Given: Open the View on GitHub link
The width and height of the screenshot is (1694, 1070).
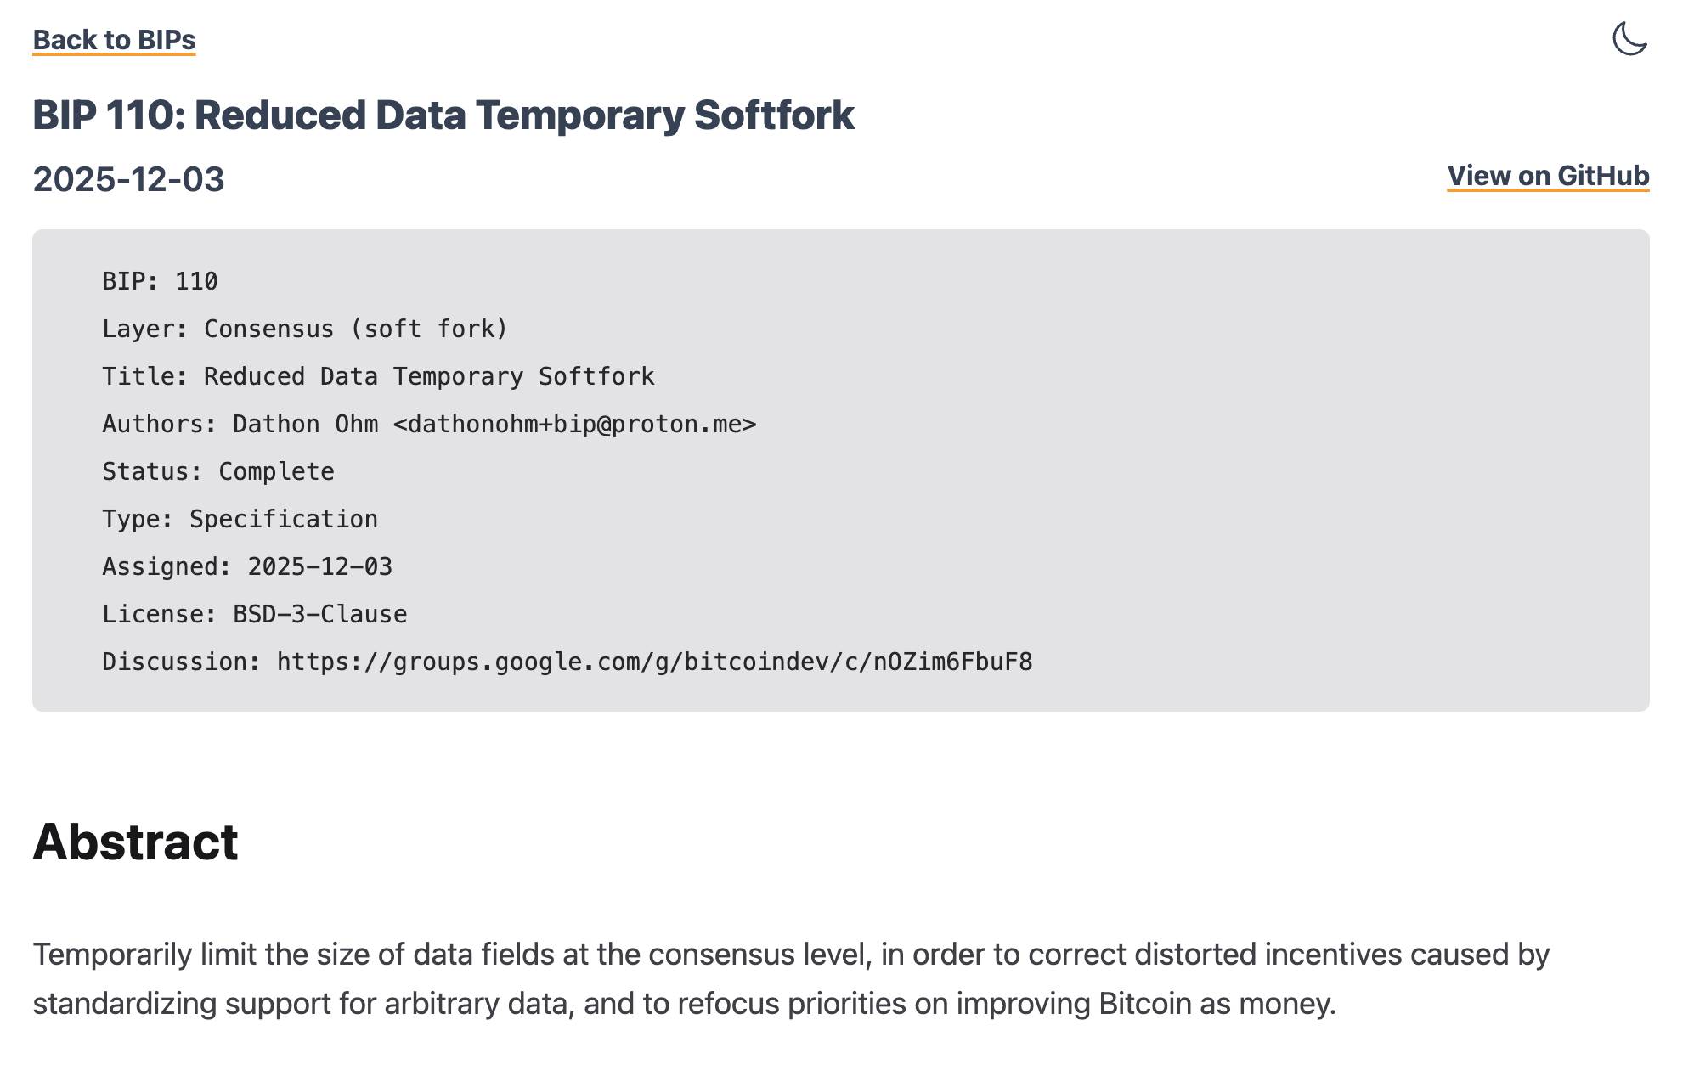Looking at the screenshot, I should pos(1548,176).
